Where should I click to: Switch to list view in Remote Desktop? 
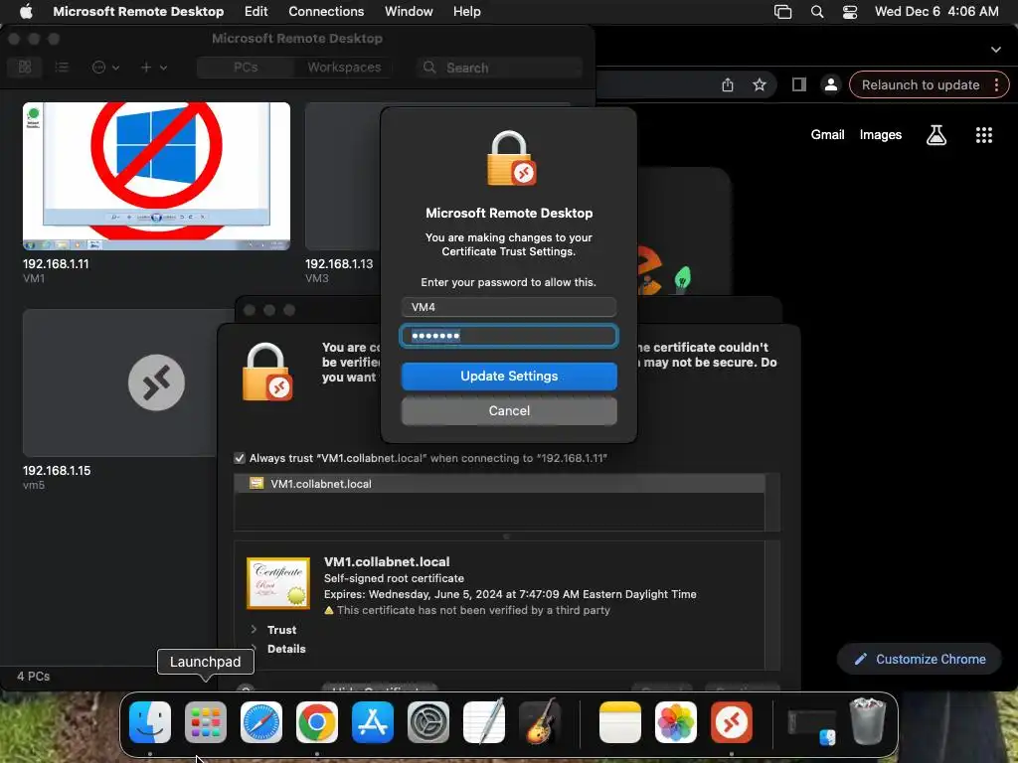62,67
